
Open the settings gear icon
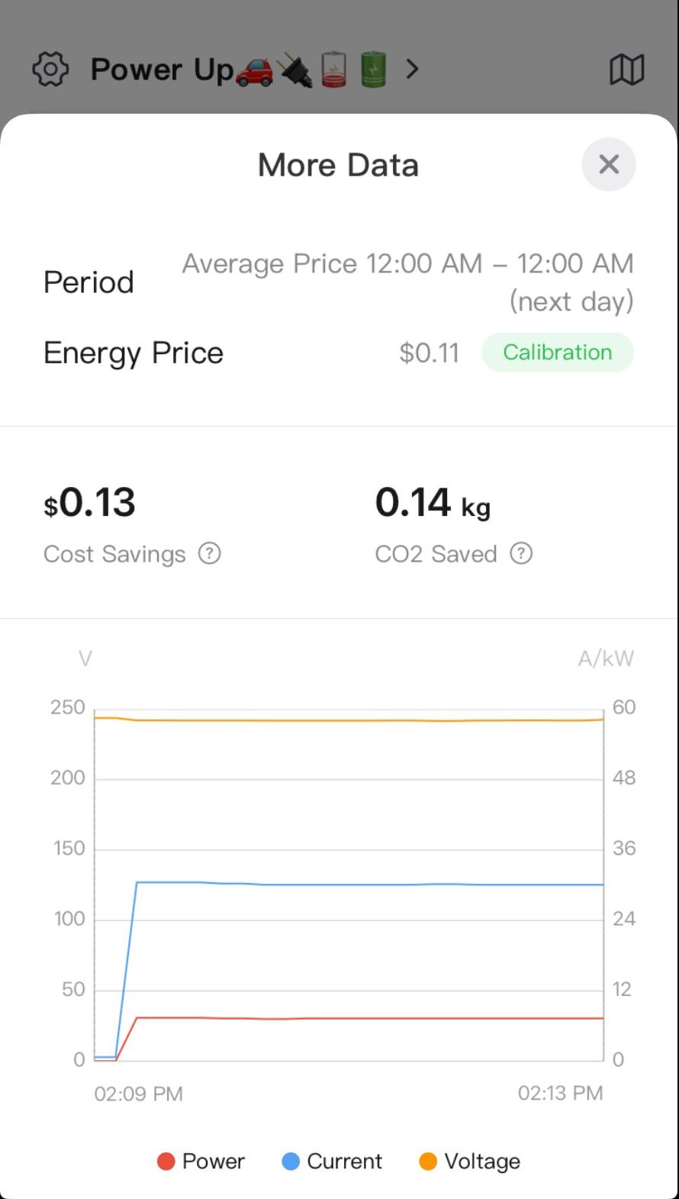[50, 69]
